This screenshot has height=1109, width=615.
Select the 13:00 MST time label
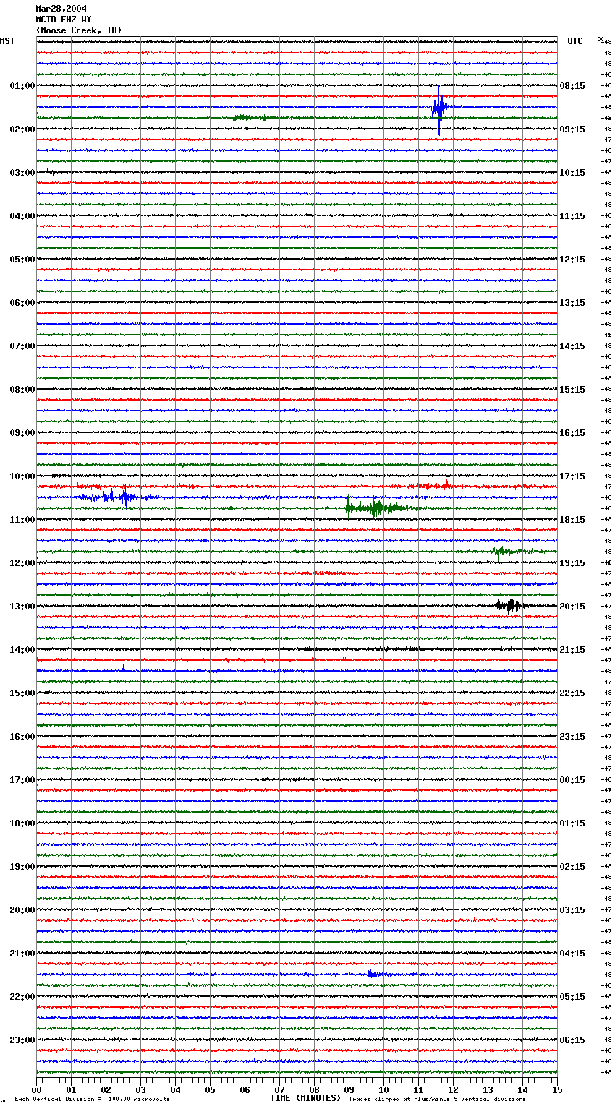(x=22, y=607)
